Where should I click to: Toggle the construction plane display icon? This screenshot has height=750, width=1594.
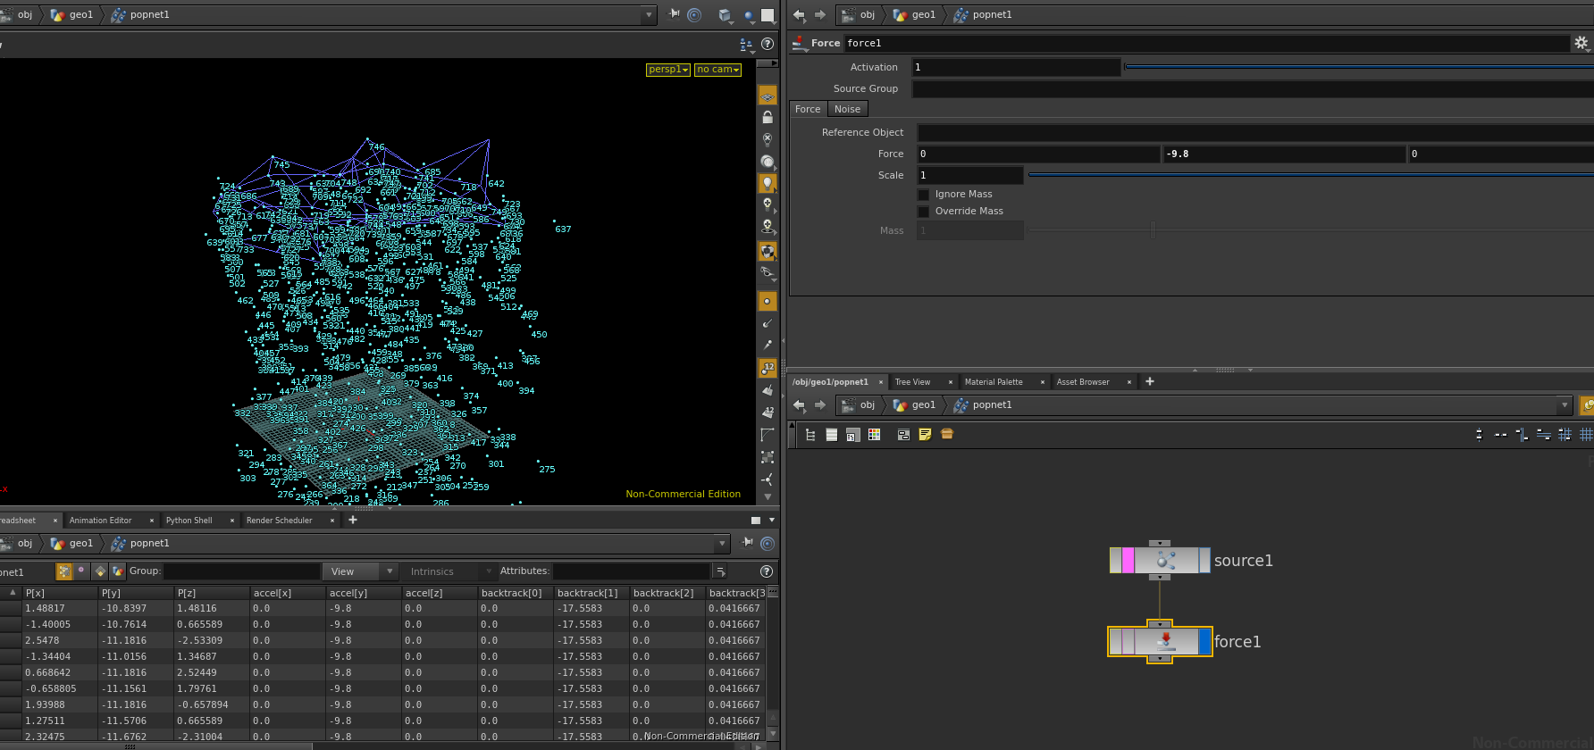click(768, 96)
